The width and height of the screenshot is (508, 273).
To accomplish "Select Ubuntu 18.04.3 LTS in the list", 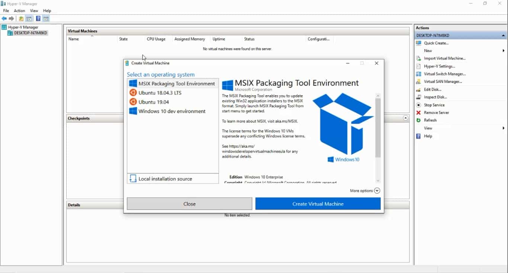I will [173, 93].
